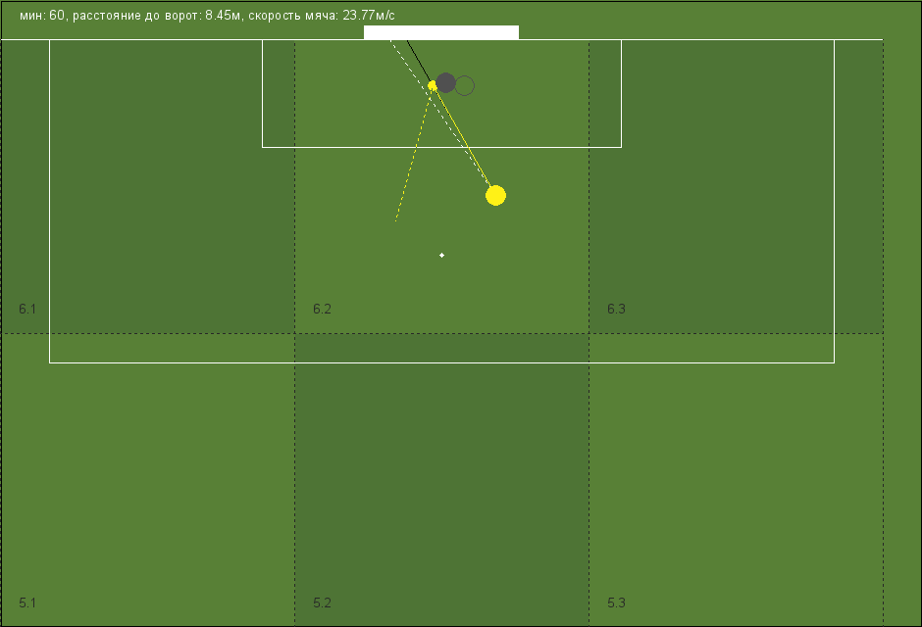Click the bottom edge of goal area box
This screenshot has width=922, height=627.
tap(441, 147)
